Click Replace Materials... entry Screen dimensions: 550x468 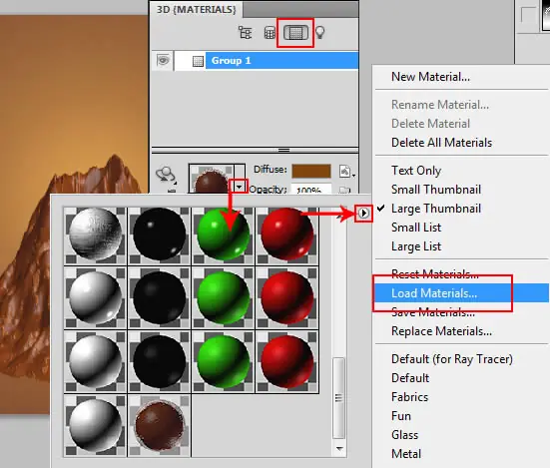coord(441,331)
